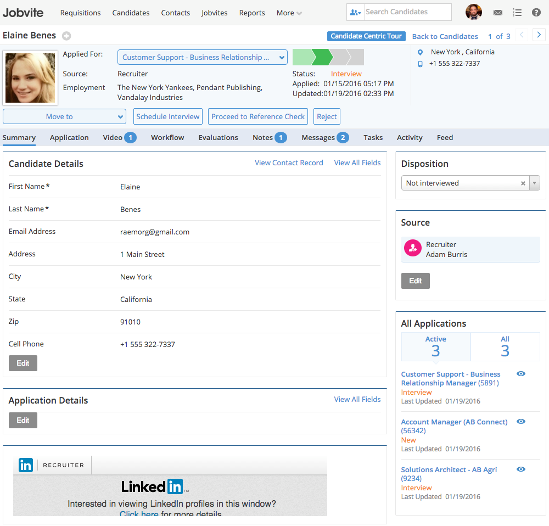This screenshot has height=526, width=549.
Task: Click the pink recruiter source icon
Action: click(x=413, y=248)
